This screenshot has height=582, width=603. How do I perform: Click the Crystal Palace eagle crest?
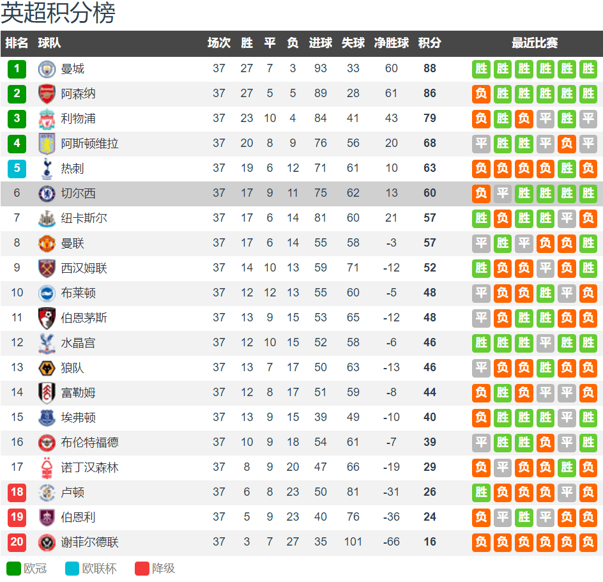(47, 343)
